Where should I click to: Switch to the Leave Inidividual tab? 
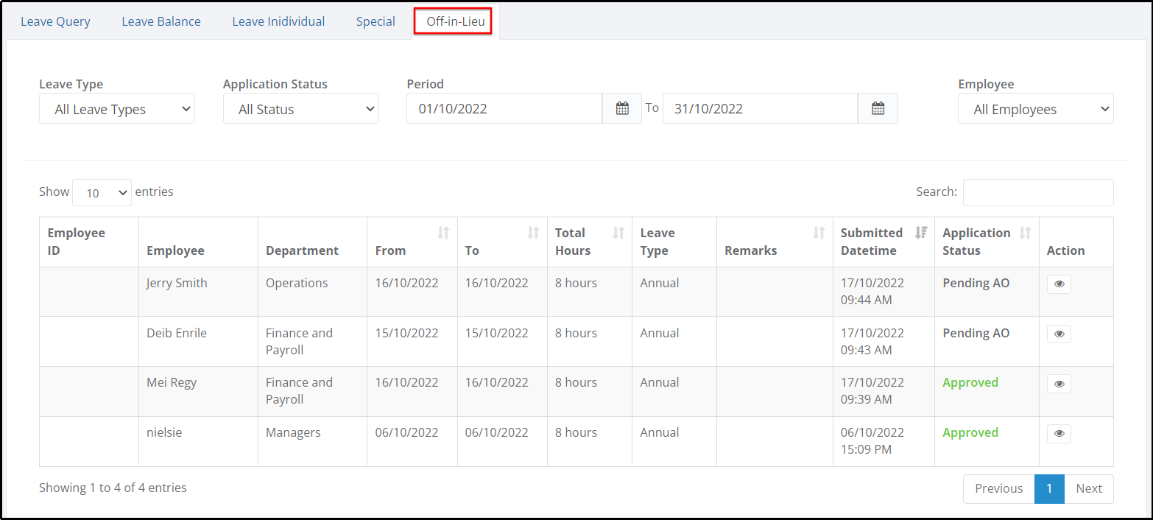click(x=278, y=21)
